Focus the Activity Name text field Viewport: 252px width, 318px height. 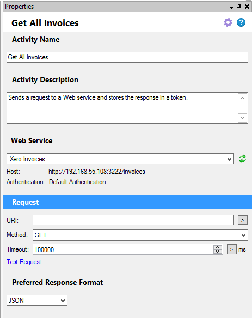pos(127,57)
